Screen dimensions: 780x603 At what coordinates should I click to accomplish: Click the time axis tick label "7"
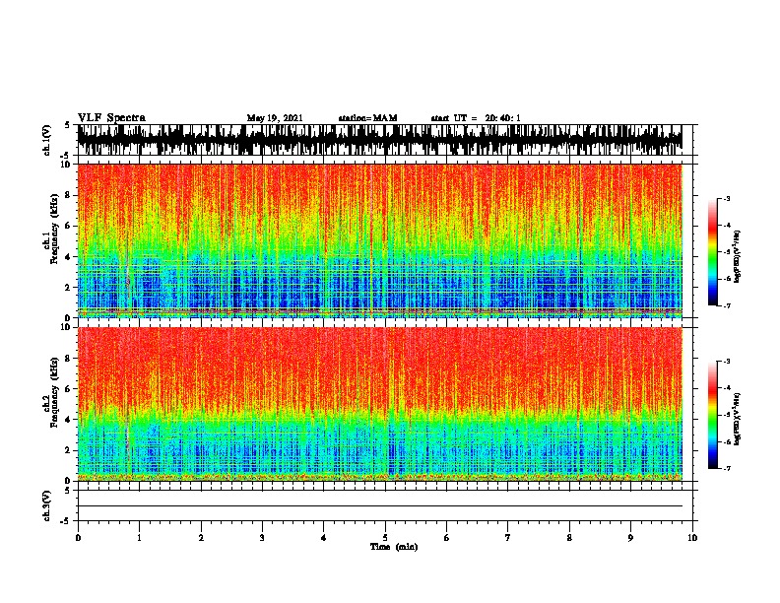[x=508, y=538]
